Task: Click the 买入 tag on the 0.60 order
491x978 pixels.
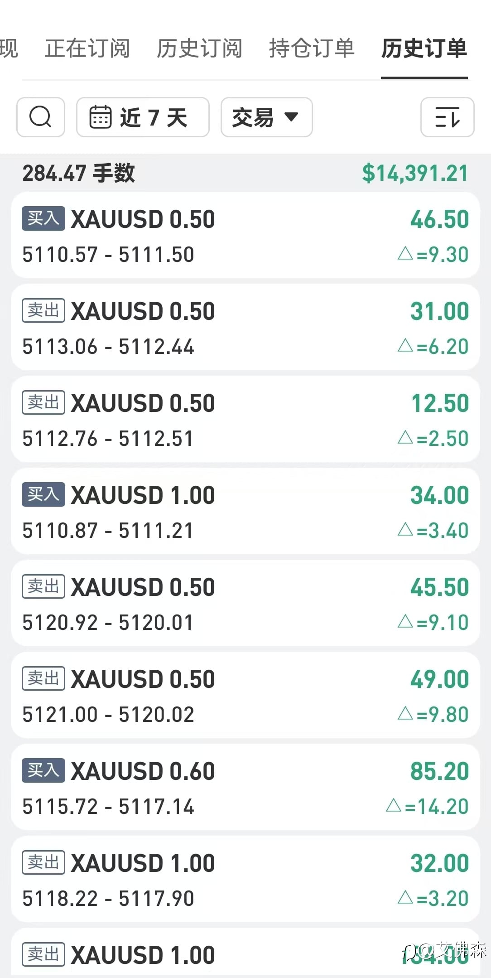Action: (x=43, y=770)
